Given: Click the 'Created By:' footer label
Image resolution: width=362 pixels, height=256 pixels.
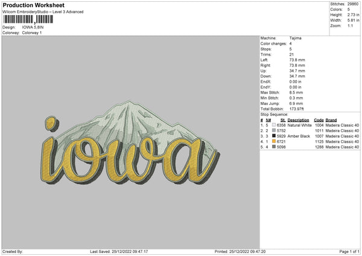Looking at the screenshot, I should pos(13,251).
